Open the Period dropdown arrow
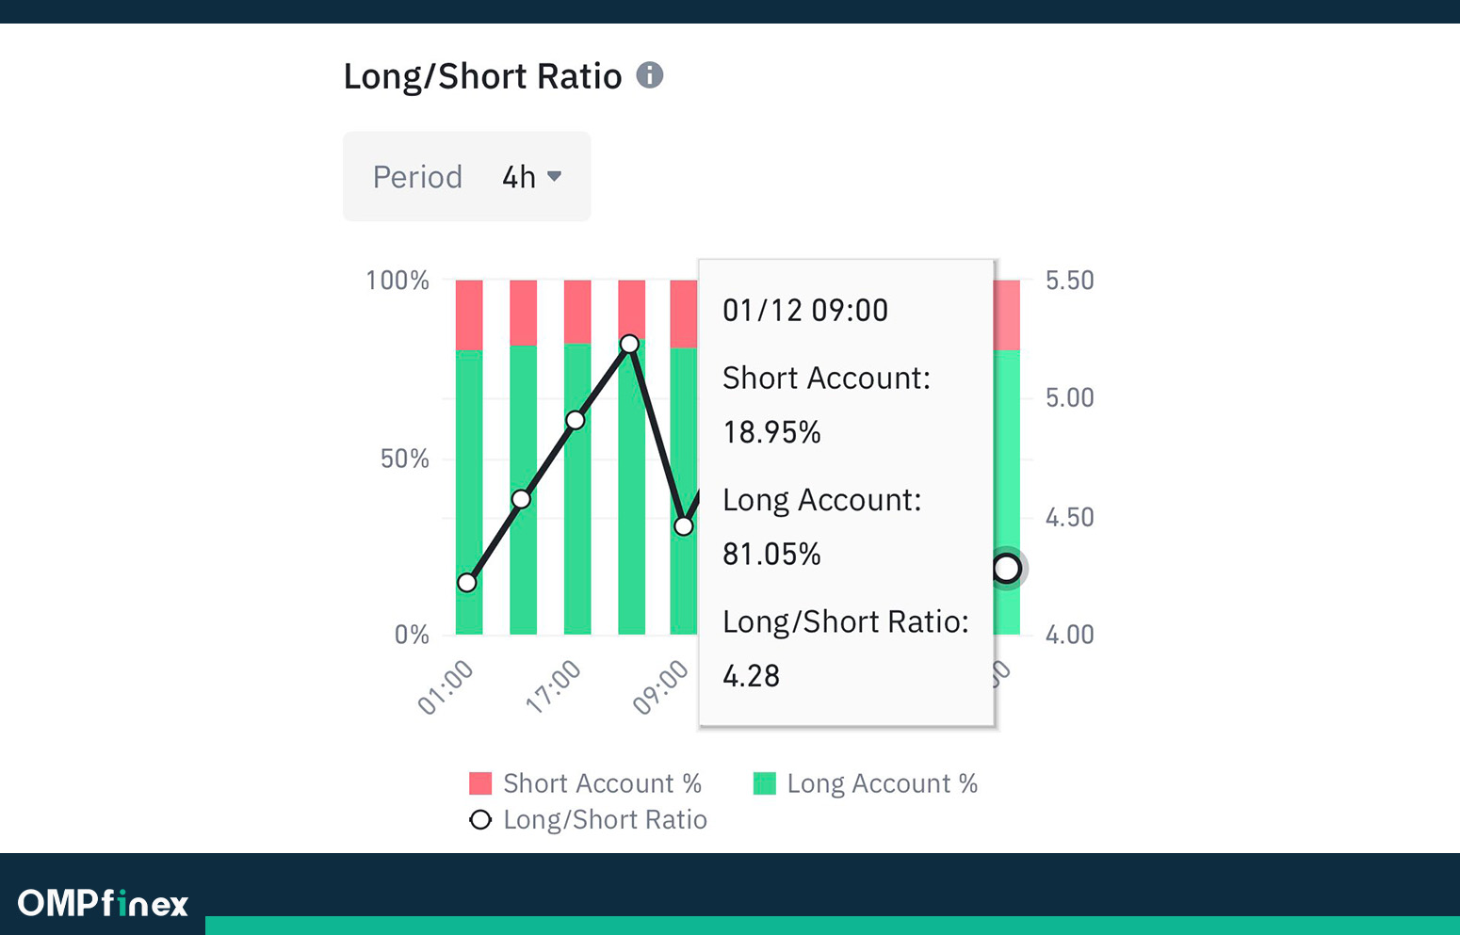This screenshot has height=935, width=1460. click(x=555, y=176)
